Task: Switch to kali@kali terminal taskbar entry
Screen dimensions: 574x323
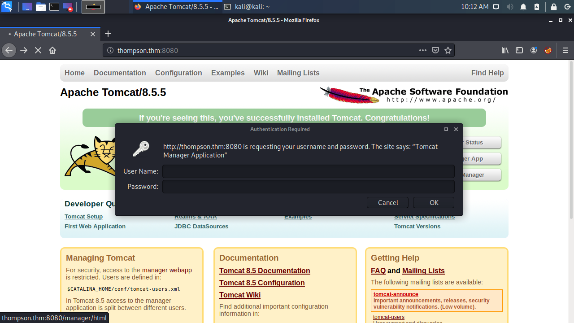Action: (248, 7)
